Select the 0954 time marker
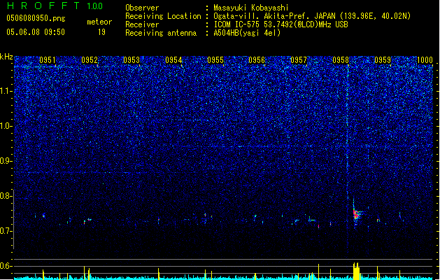440x280 pixels. point(173,60)
